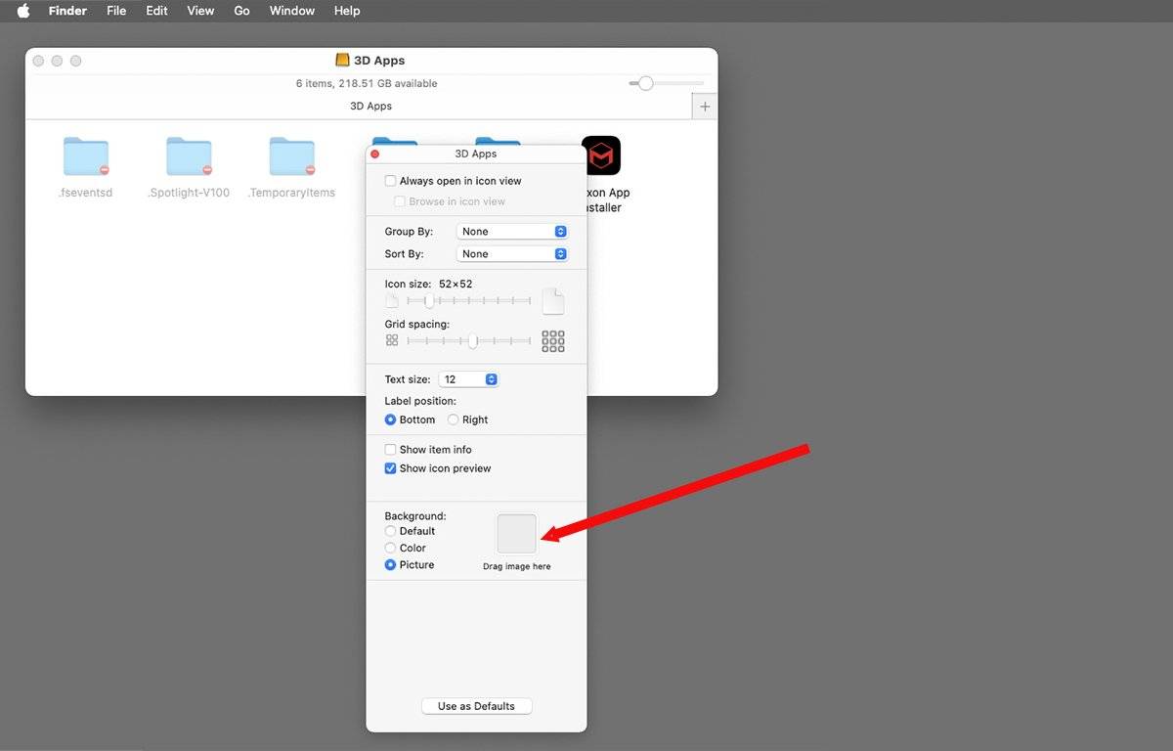Open the View menu
The height and width of the screenshot is (751, 1173).
(x=200, y=11)
